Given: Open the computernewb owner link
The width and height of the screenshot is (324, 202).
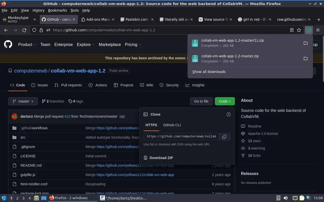Looking at the screenshot, I should (31, 71).
